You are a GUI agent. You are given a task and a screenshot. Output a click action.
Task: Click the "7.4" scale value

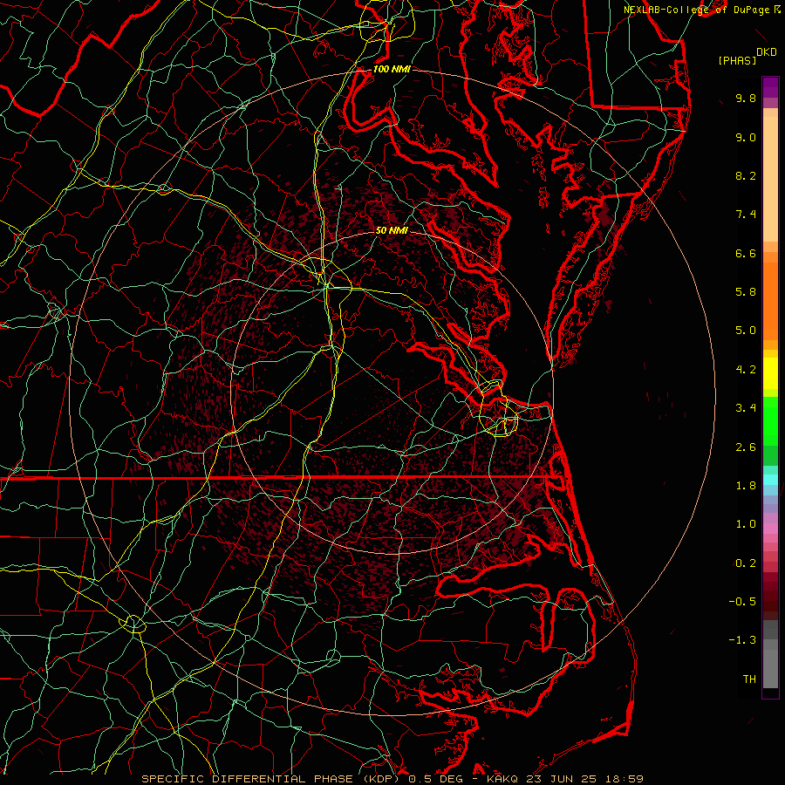(x=746, y=215)
